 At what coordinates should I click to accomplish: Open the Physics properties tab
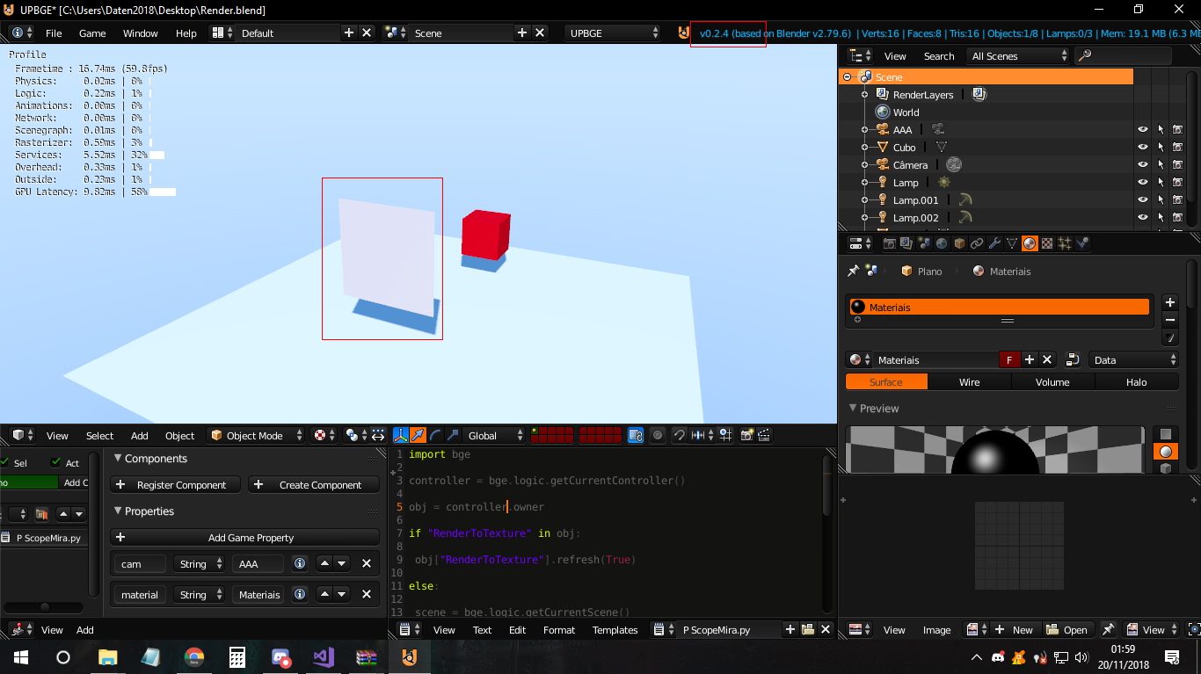coord(1081,243)
